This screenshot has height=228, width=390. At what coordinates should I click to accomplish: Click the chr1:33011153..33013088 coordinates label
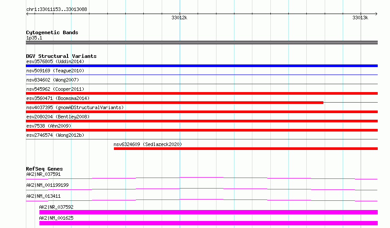point(57,9)
